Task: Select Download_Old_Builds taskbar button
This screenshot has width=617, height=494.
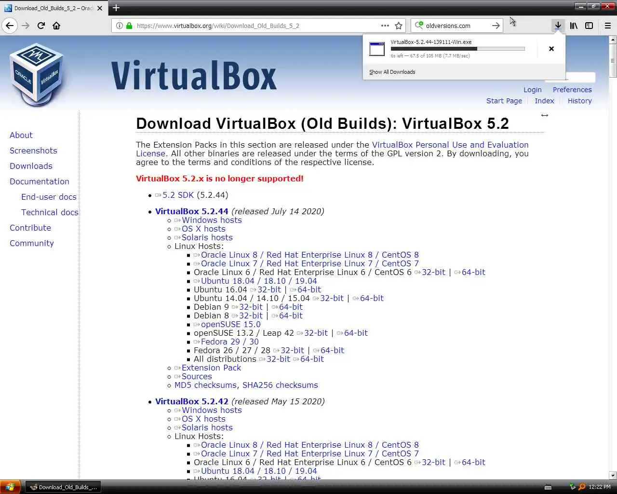Action: (x=63, y=487)
